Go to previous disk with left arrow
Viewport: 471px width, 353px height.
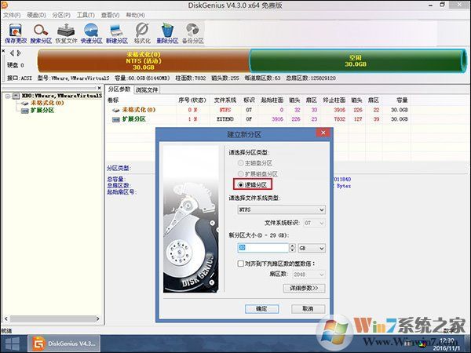point(12,53)
